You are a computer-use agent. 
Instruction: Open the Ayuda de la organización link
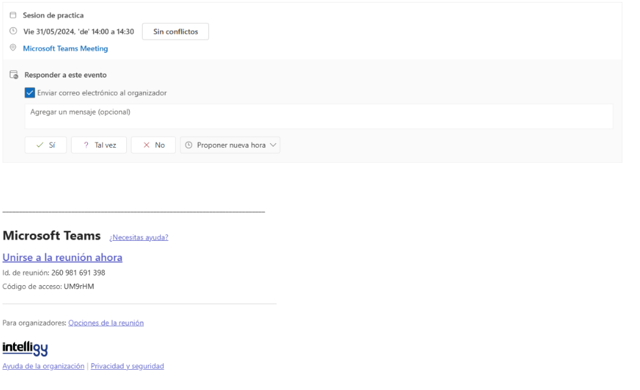43,366
